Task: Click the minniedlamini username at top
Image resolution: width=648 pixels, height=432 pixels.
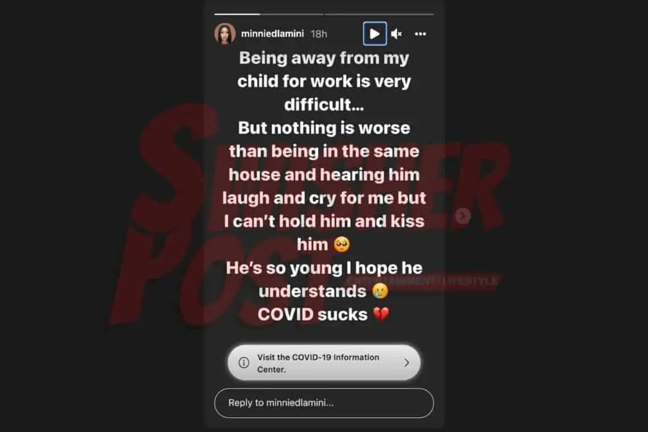Action: click(x=272, y=34)
